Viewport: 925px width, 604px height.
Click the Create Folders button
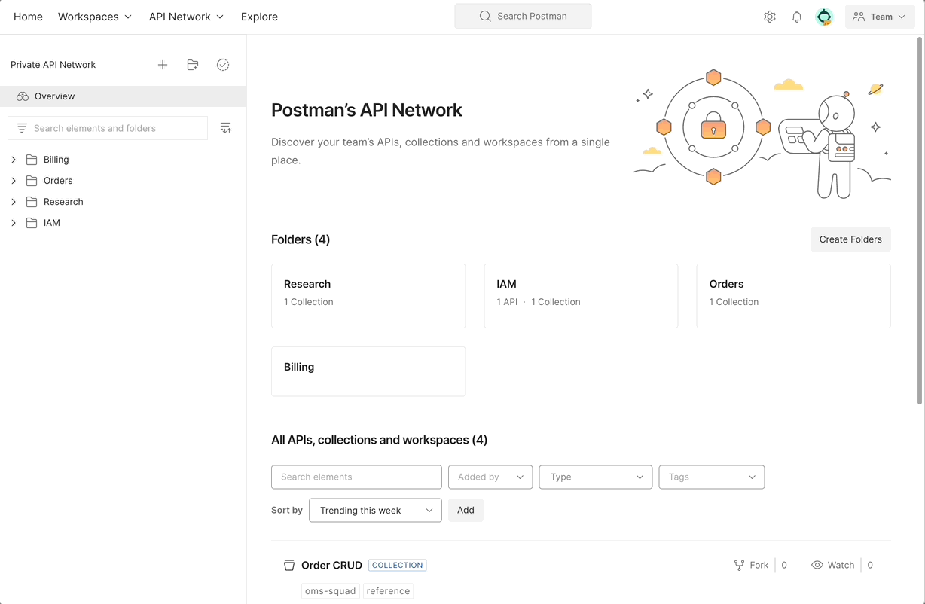pos(850,239)
